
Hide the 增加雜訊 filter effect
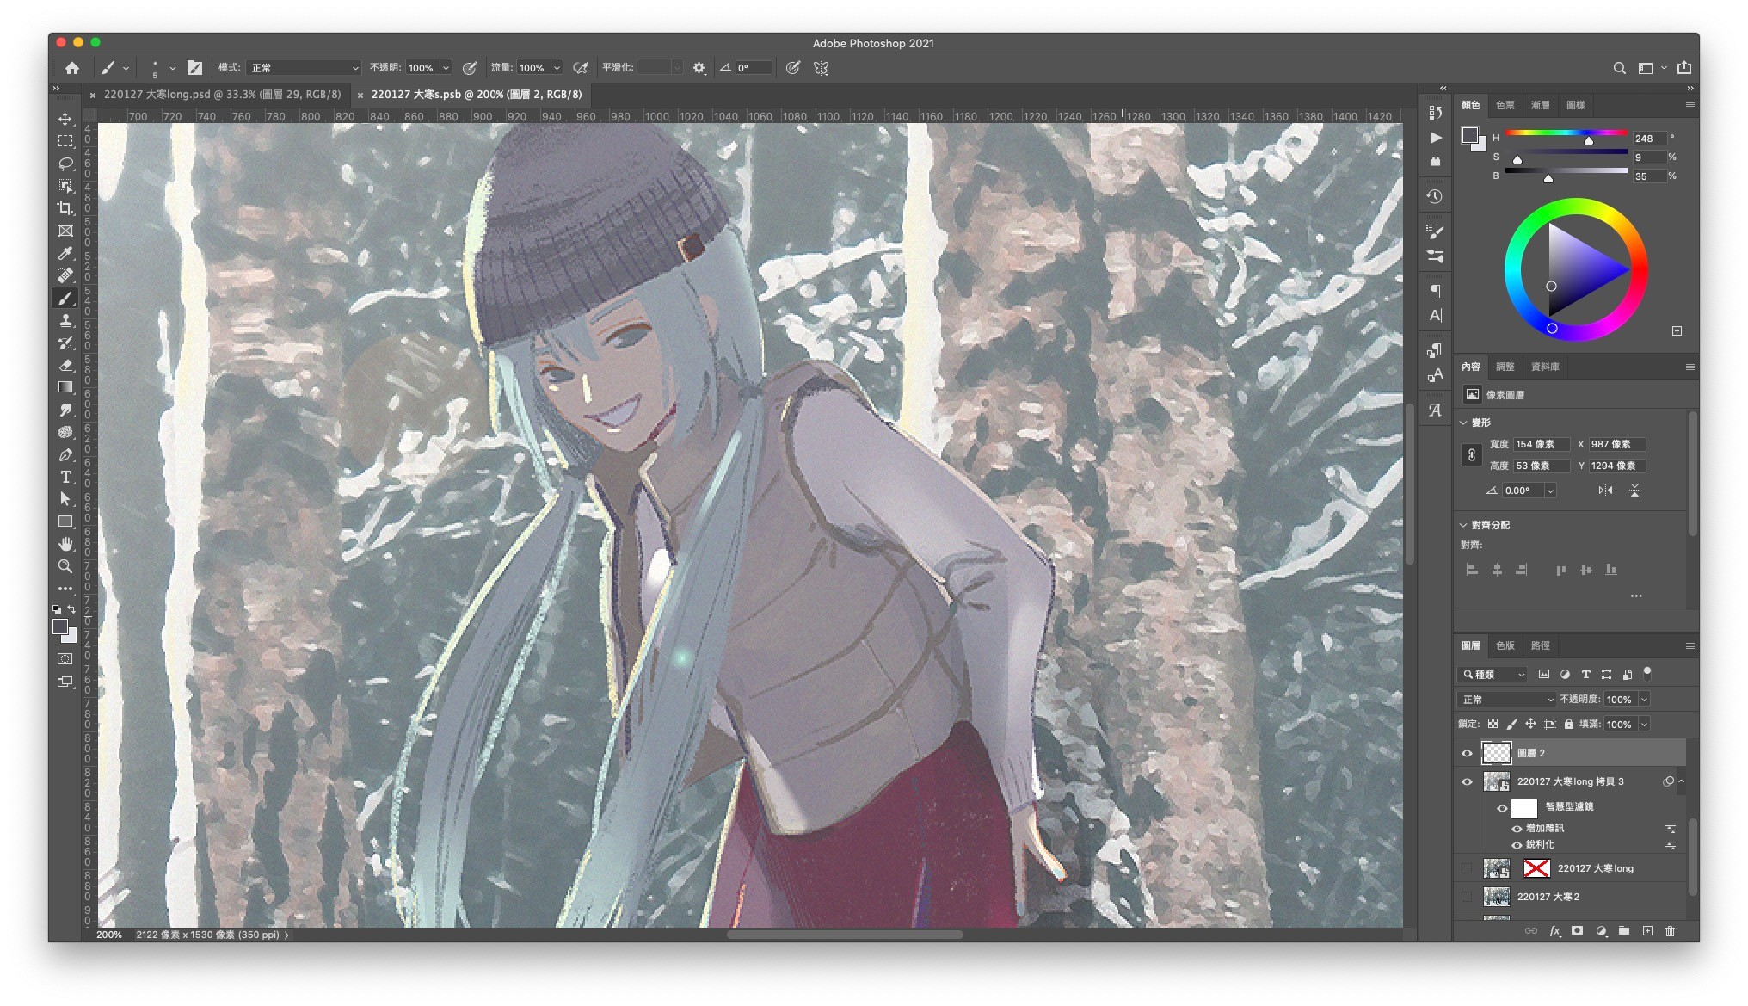[x=1517, y=829]
